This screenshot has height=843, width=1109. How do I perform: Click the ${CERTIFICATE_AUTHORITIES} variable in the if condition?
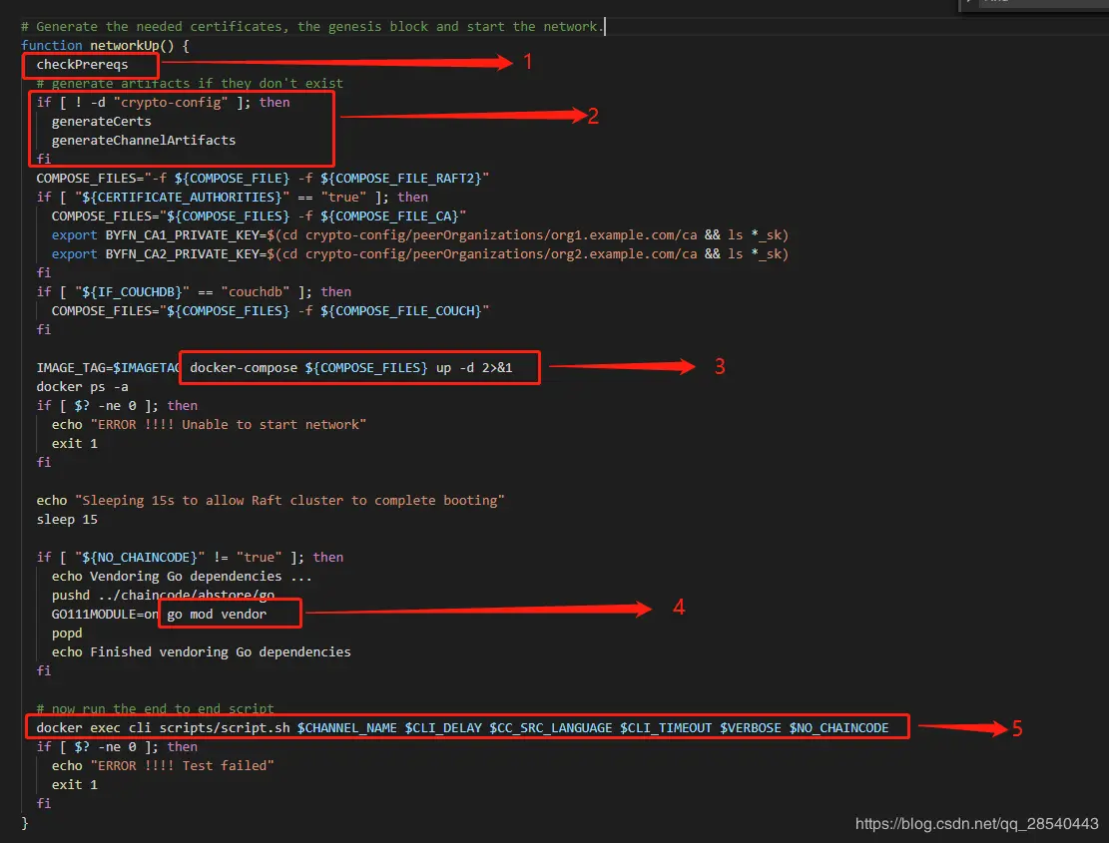(x=182, y=198)
